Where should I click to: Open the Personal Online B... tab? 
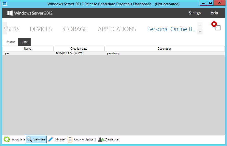click(x=172, y=29)
